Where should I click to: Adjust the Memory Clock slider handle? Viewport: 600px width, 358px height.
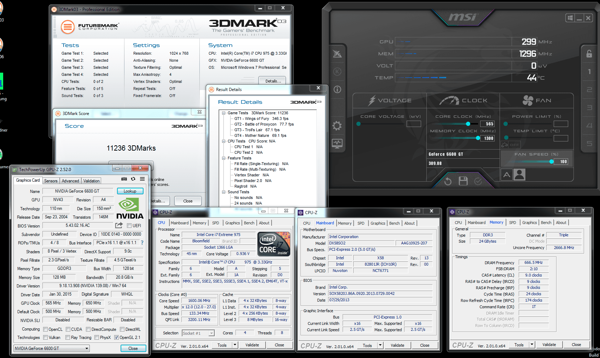pyautogui.click(x=478, y=138)
